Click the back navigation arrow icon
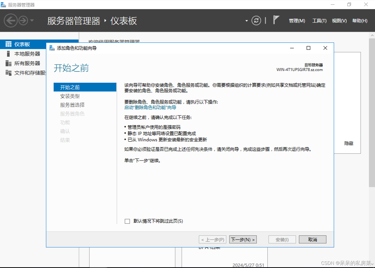Image resolution: width=375 pixels, height=268 pixels. pos(11,21)
